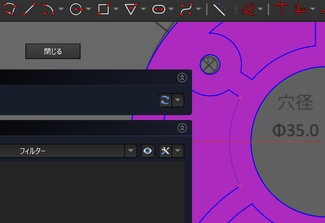Open the Polygon tool dropdown arrow
Viewport: 325px width, 223px height.
(143, 9)
